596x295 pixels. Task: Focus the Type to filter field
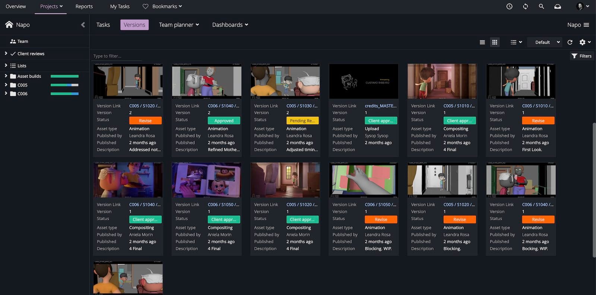click(117, 56)
